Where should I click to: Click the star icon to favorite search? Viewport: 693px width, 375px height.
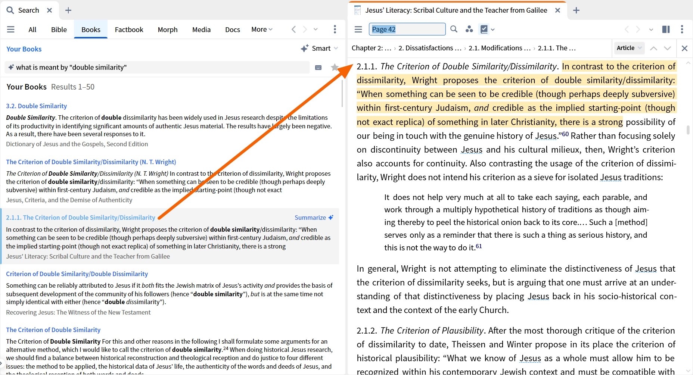click(x=335, y=68)
